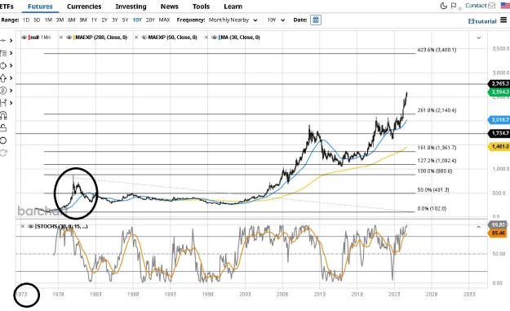Click the undo circular arrow icon

coord(3,140)
